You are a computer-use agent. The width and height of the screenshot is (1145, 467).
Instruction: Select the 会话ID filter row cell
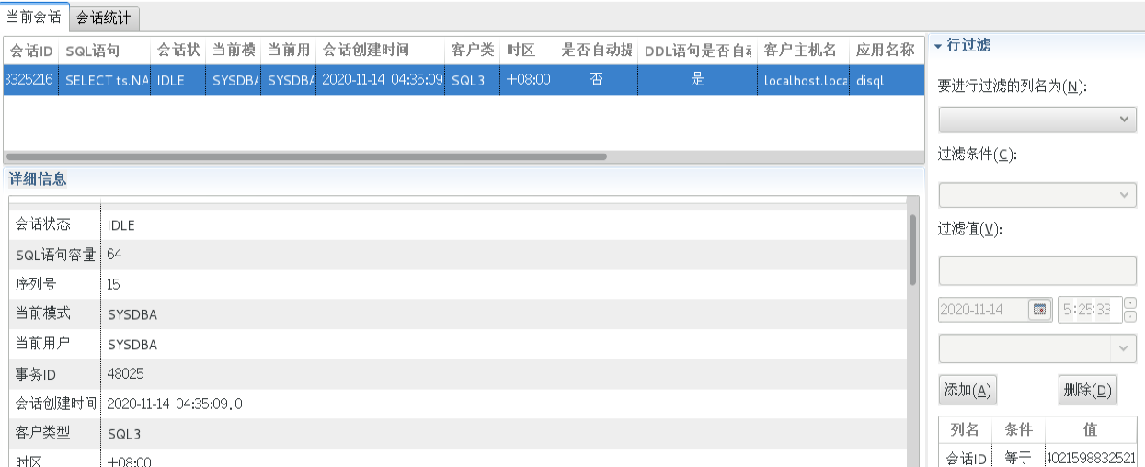[966, 457]
